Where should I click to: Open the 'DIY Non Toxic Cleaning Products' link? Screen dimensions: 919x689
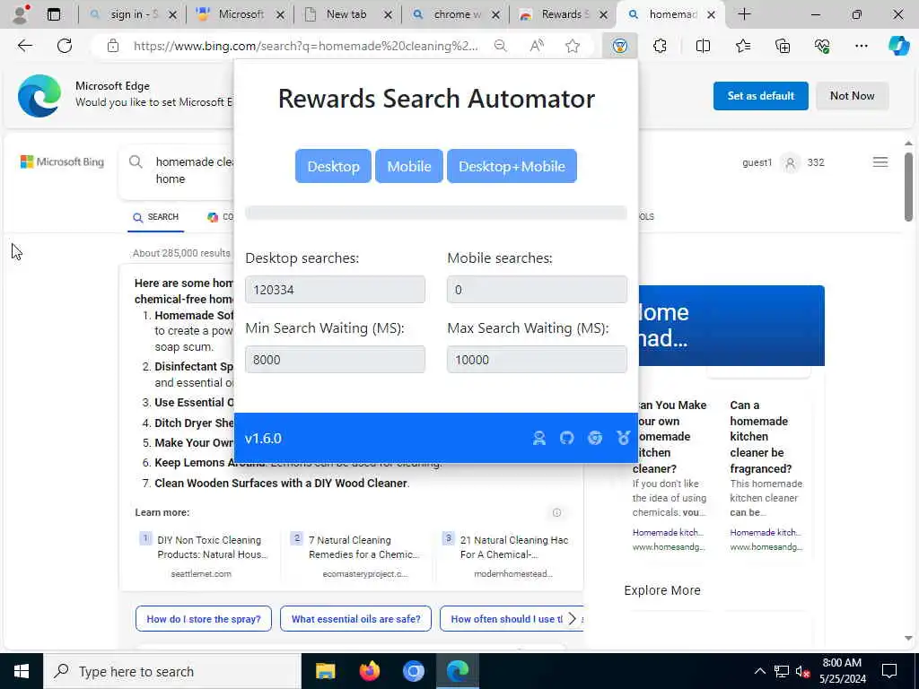click(x=212, y=547)
